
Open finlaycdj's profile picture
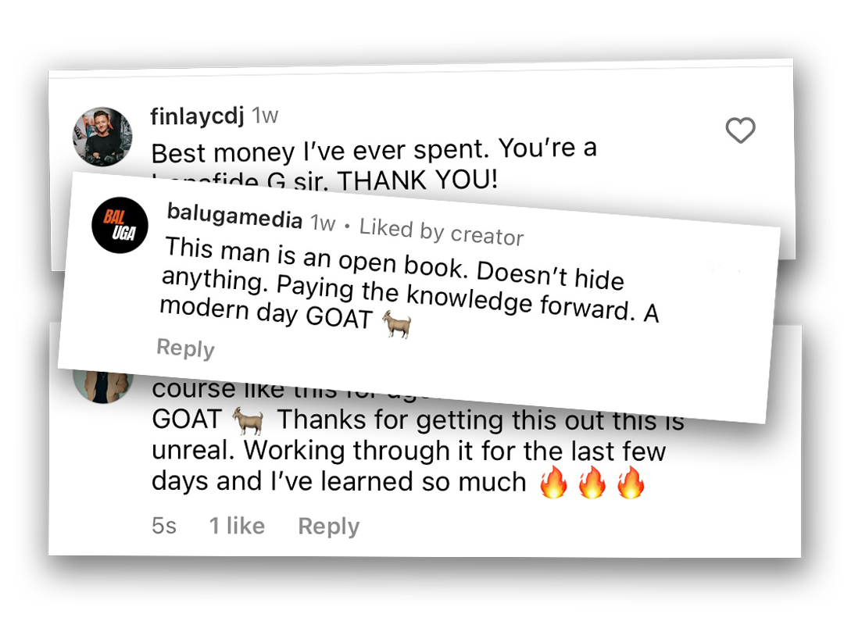[x=102, y=137]
